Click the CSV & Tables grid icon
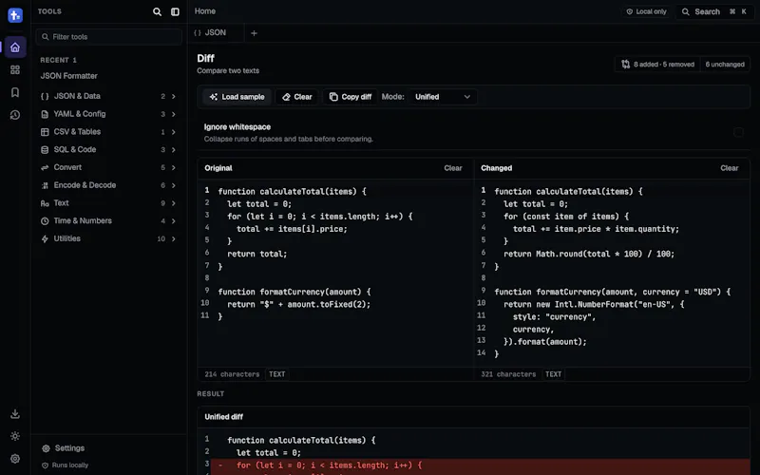This screenshot has width=760, height=475. (x=45, y=132)
